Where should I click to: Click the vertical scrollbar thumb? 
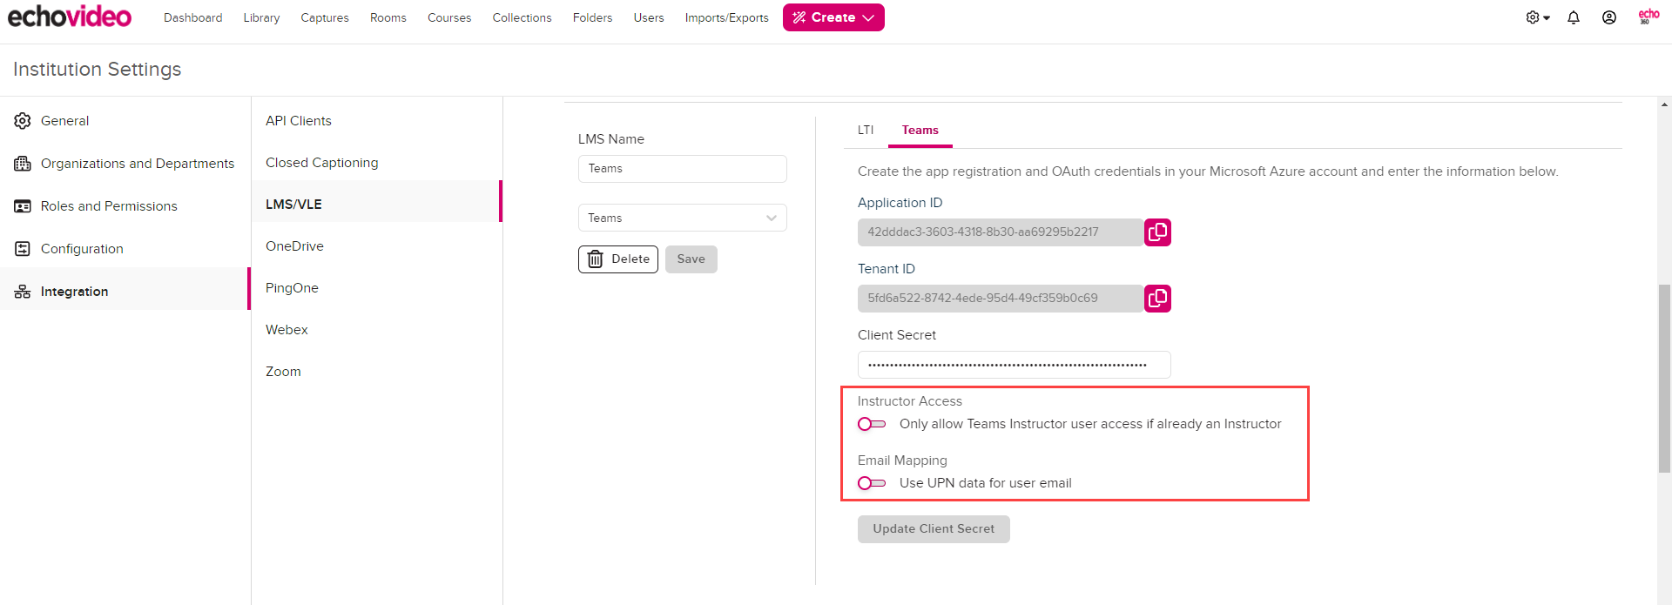[1665, 379]
